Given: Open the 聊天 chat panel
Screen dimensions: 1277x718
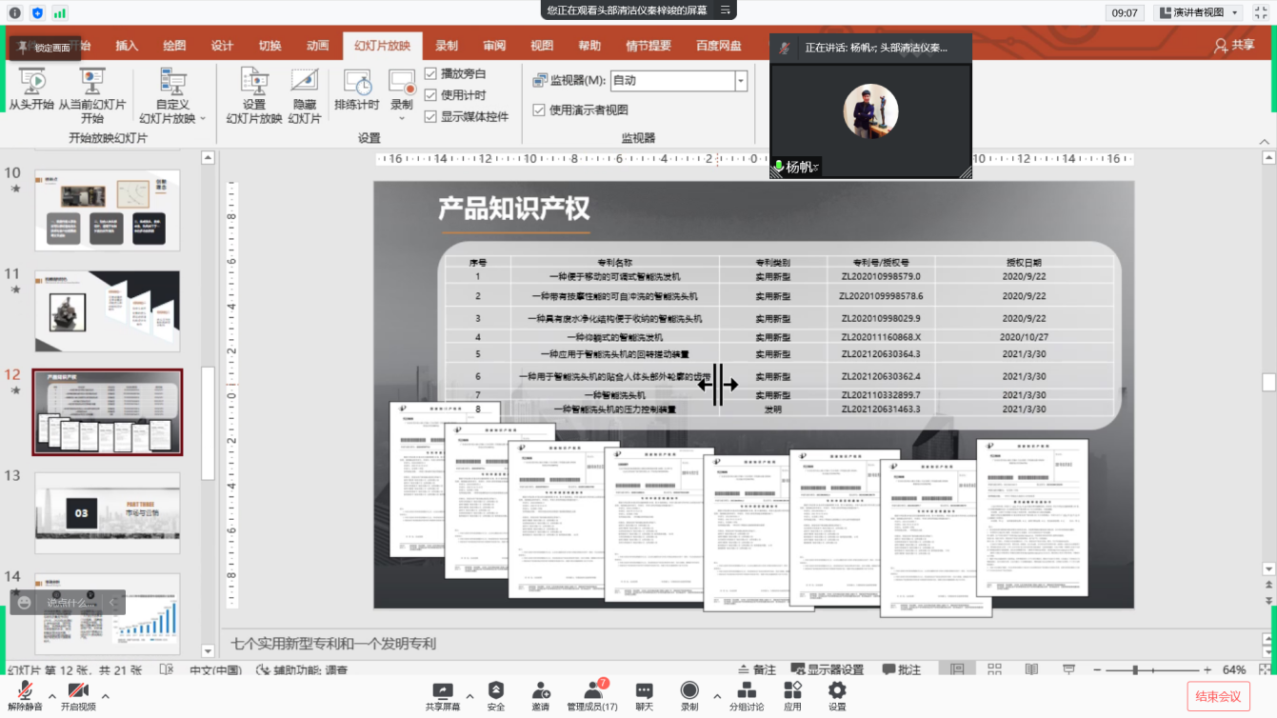Looking at the screenshot, I should tap(645, 696).
